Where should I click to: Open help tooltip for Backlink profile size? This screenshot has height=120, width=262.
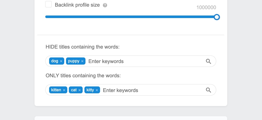point(105,5)
